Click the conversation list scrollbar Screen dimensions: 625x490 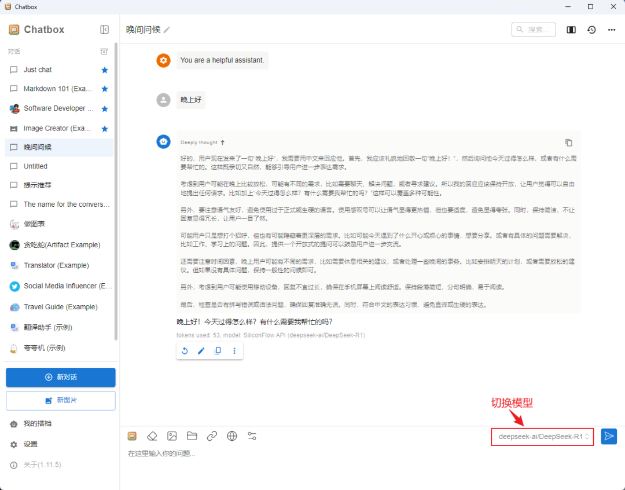point(116,192)
